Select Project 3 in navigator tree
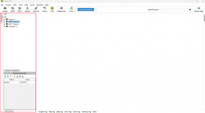This screenshot has width=205, height=113. (12, 19)
